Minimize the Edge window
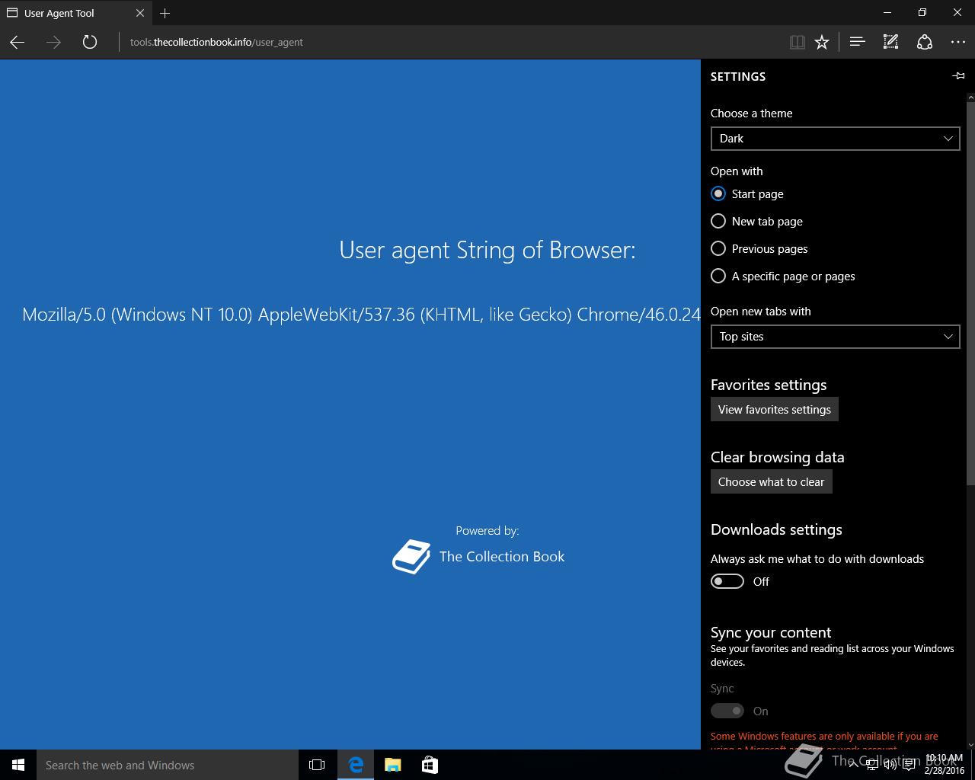The width and height of the screenshot is (975, 780). tap(887, 13)
